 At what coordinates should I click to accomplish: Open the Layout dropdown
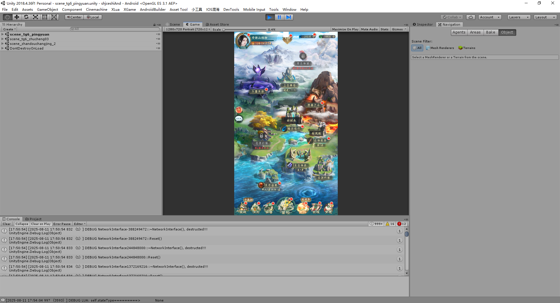point(545,17)
